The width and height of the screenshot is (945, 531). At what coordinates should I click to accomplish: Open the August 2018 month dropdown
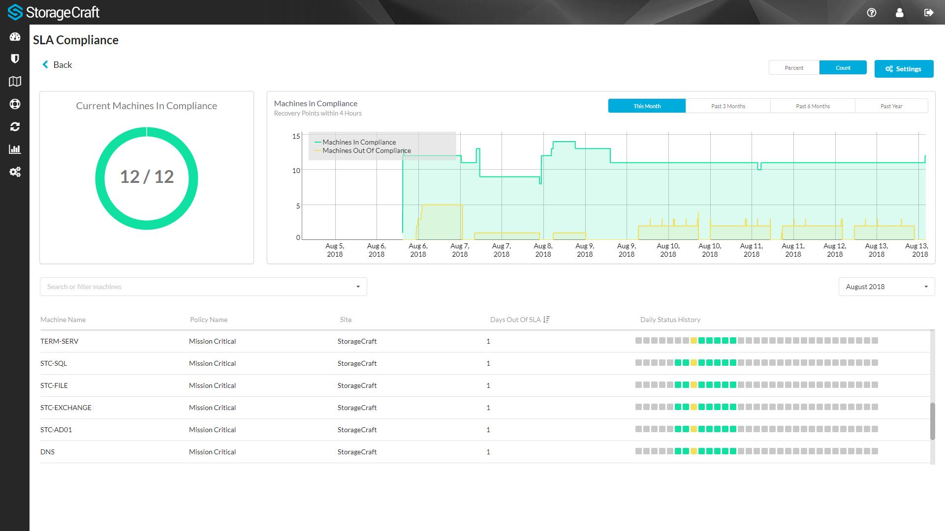click(x=886, y=287)
